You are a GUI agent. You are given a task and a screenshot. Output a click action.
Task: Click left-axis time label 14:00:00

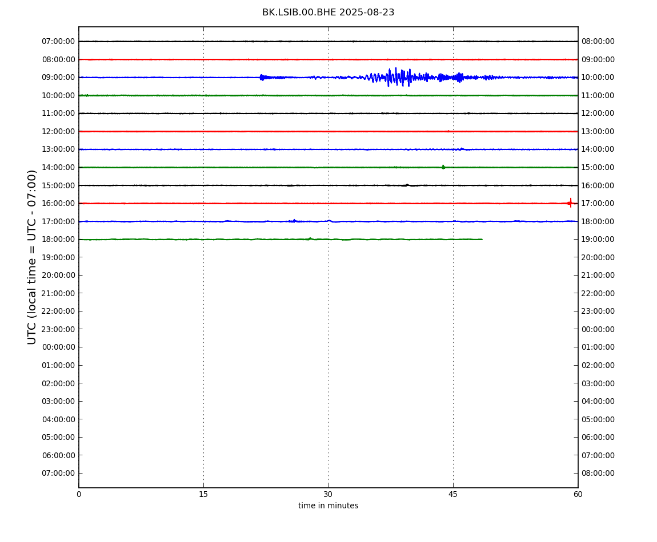click(59, 167)
